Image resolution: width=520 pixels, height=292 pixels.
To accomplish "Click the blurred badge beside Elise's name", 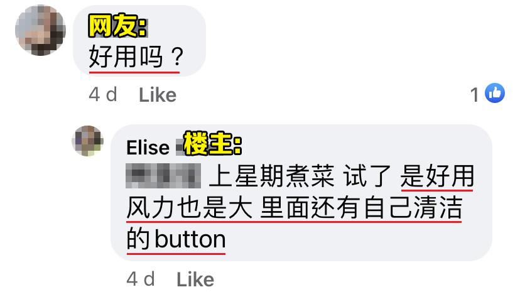I will coord(180,148).
